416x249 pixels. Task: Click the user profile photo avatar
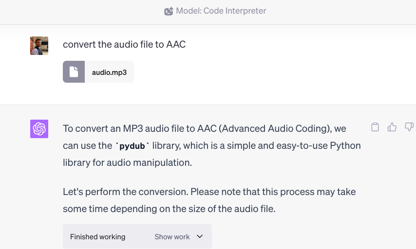39,45
